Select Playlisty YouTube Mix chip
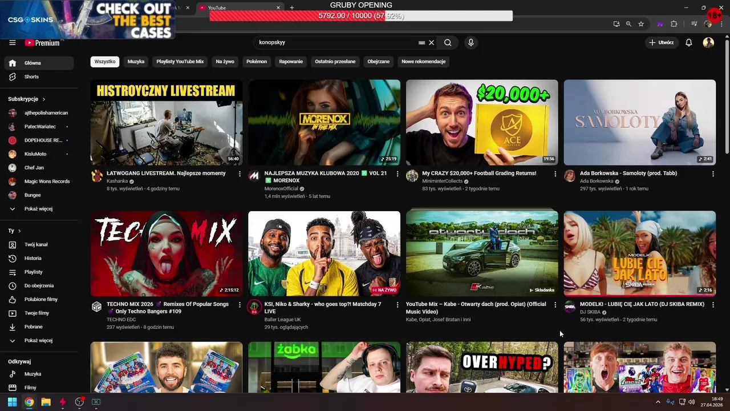 click(180, 62)
